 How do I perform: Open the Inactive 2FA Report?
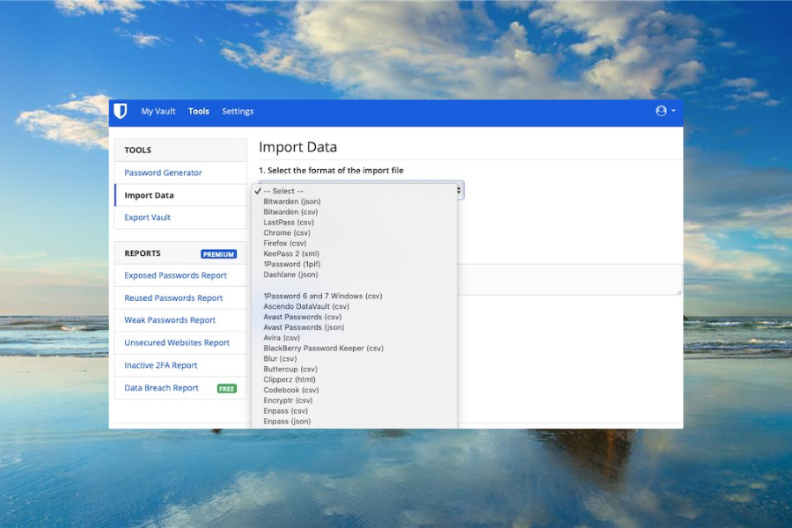(161, 365)
